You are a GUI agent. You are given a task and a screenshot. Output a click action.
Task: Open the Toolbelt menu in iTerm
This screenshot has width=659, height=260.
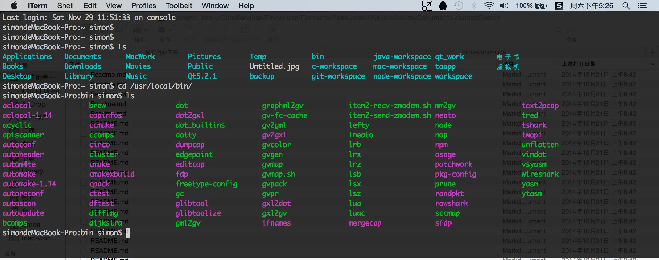[x=179, y=6]
